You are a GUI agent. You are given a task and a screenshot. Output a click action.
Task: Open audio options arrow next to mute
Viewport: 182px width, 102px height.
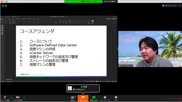[x=11, y=98]
